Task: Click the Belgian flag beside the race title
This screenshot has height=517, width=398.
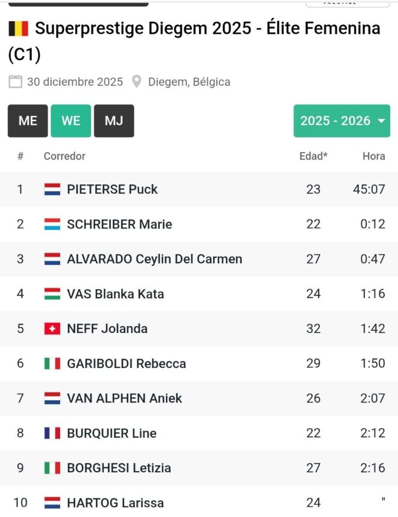Action: 19,29
